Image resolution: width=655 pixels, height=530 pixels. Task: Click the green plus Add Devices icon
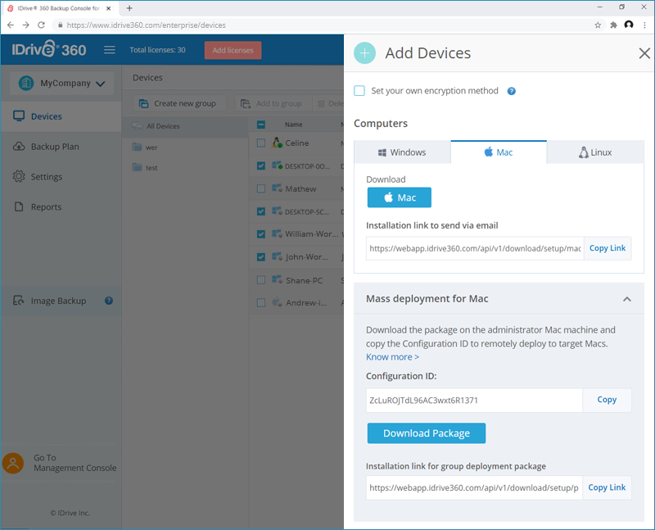tap(364, 53)
